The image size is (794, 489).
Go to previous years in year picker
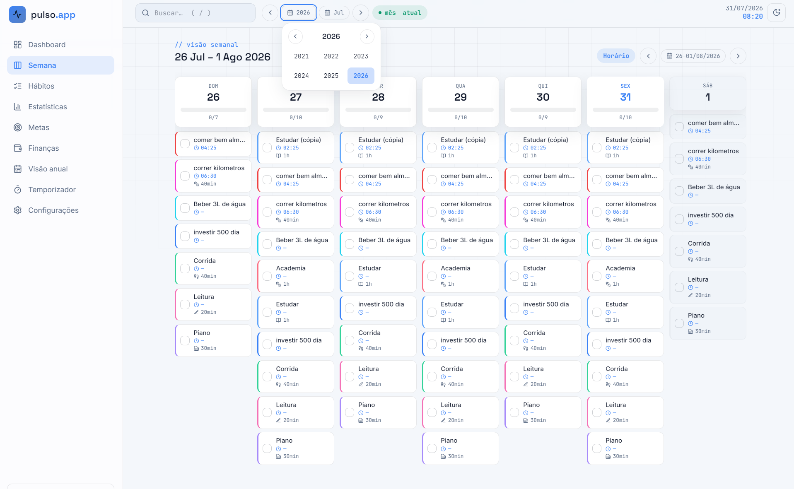[295, 36]
